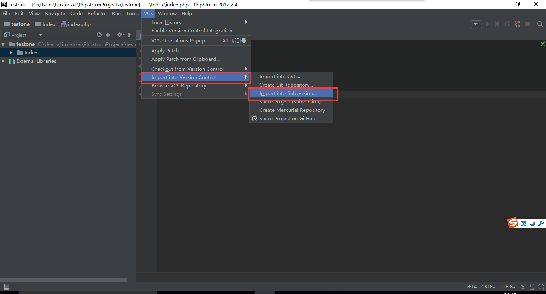The height and width of the screenshot is (294, 546).
Task: Expand Checkout from Version Control submenu
Action: [196, 69]
